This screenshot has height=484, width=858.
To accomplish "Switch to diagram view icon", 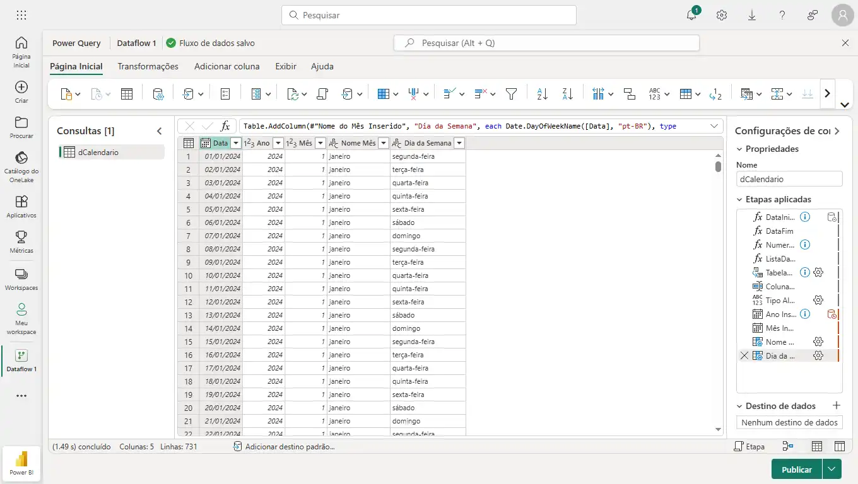I will (788, 446).
